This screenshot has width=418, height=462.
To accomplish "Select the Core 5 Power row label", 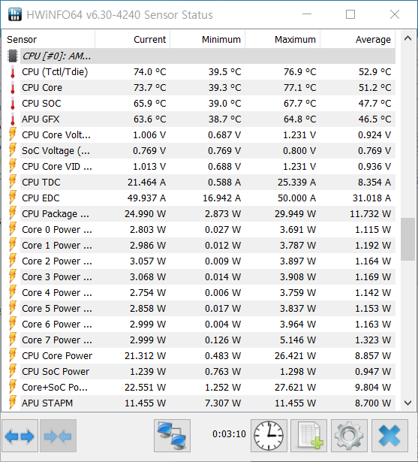I will coord(57,308).
